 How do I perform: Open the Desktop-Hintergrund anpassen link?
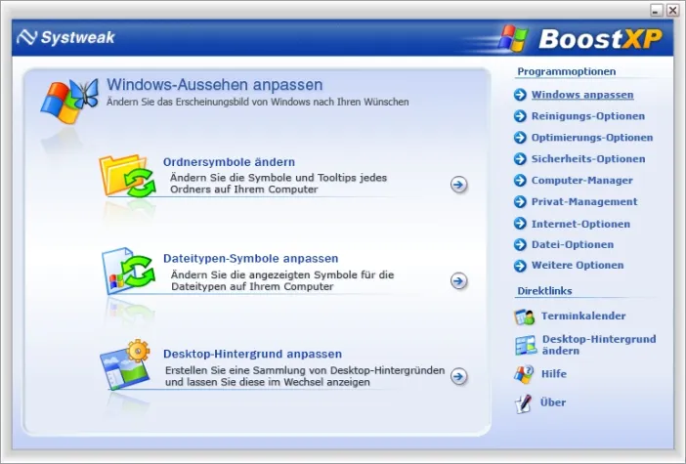point(252,354)
